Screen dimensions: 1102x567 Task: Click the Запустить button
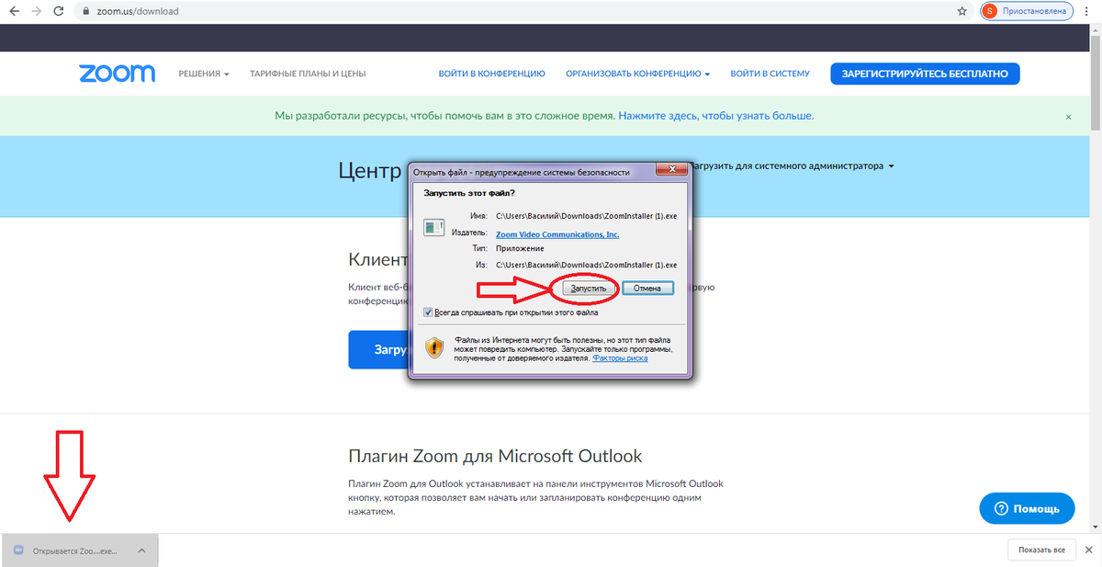coord(589,288)
